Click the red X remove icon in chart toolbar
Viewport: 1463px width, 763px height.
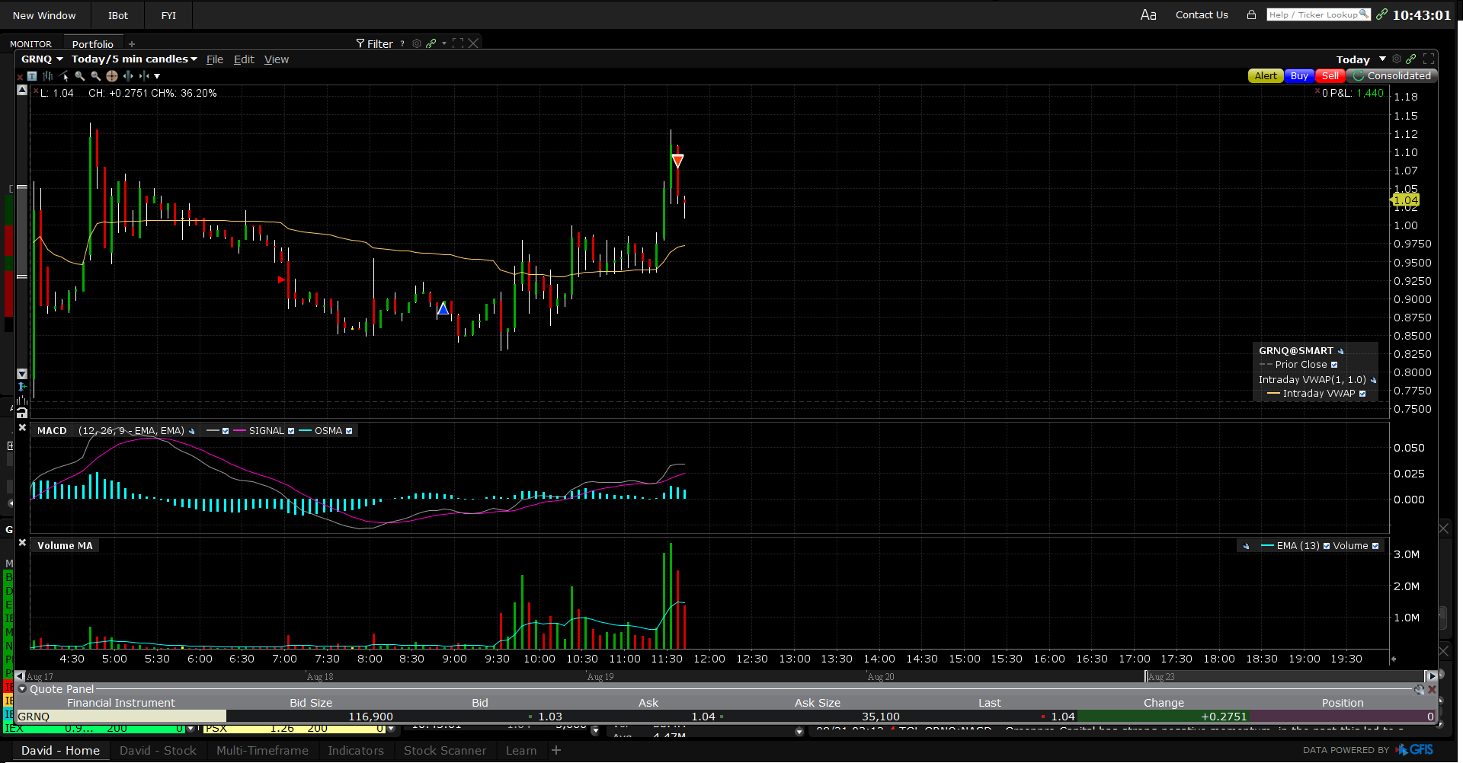coord(20,76)
